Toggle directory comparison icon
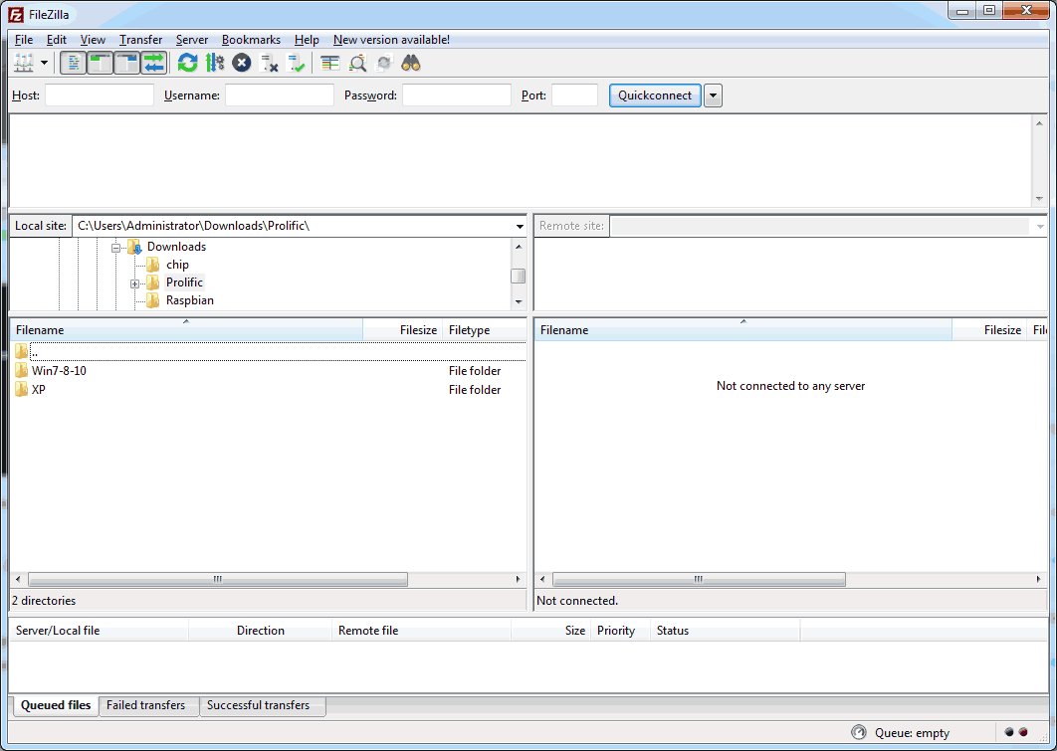 point(357,64)
